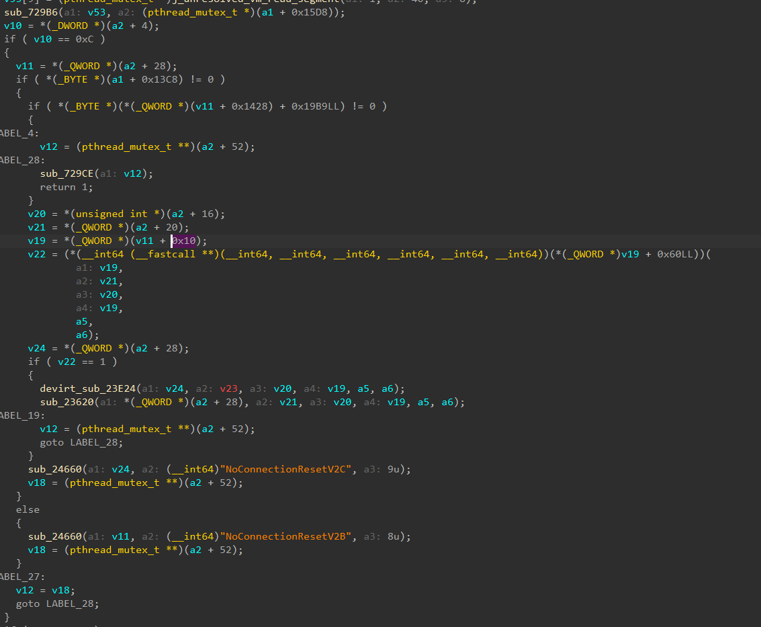Click the 'a3: v20,' argument line

click(99, 295)
